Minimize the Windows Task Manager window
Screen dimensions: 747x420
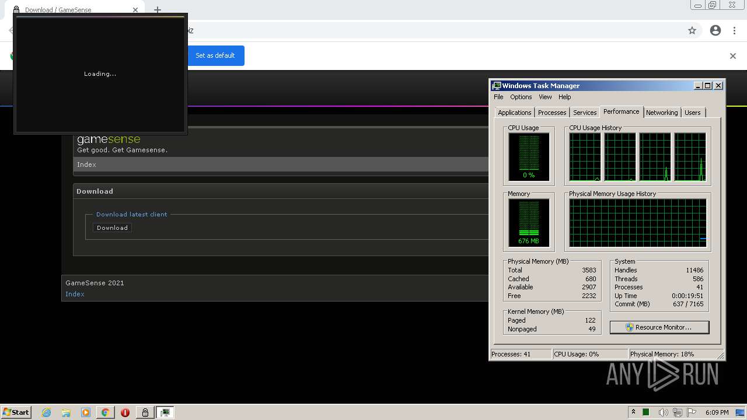coord(698,86)
